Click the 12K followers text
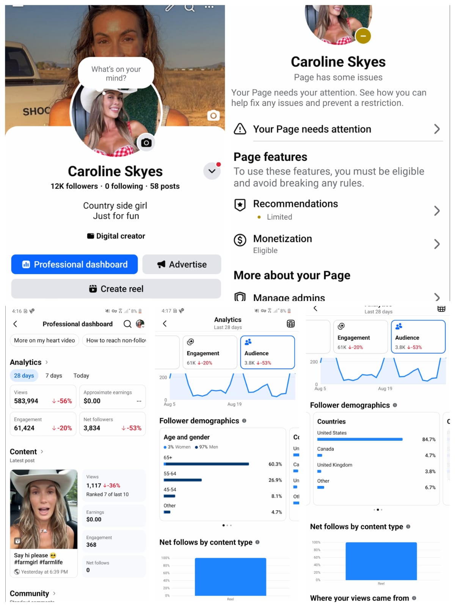Screen dimensions: 455x607 point(74,186)
